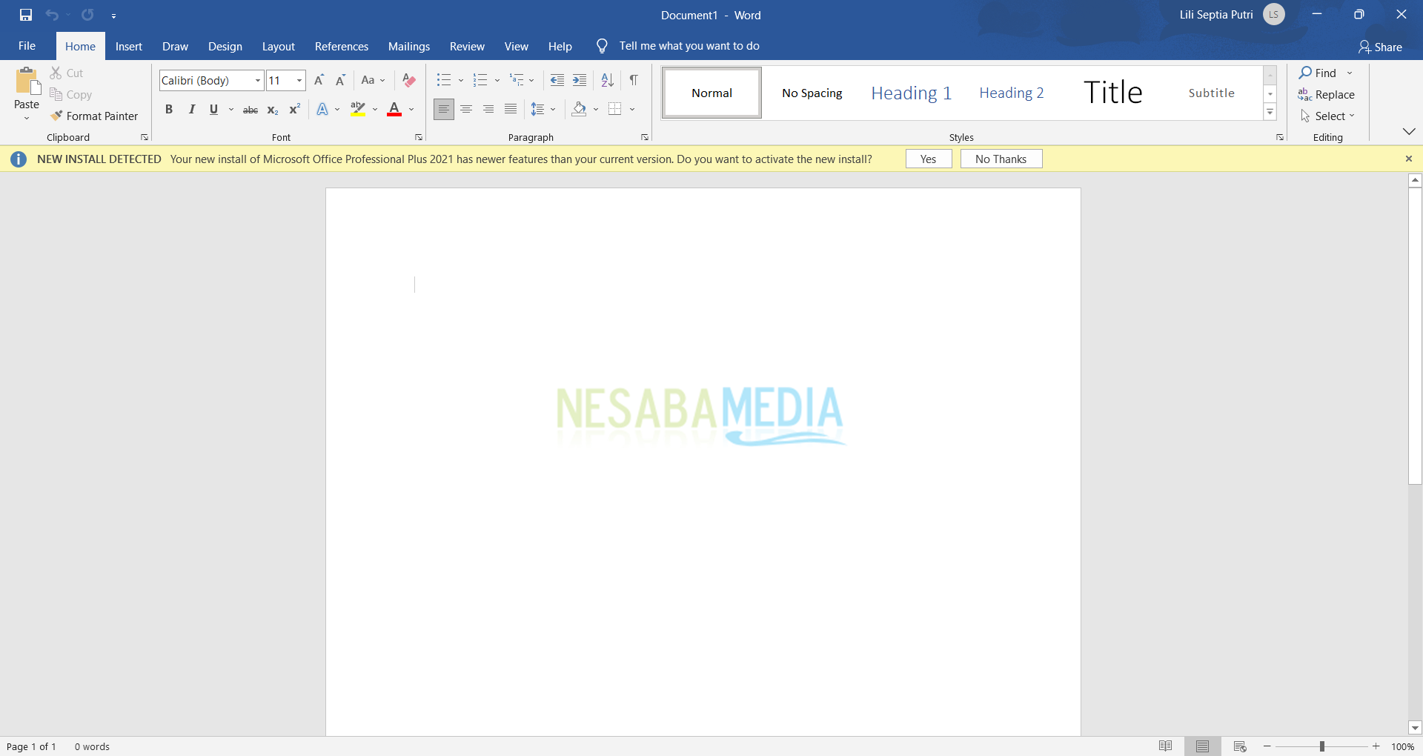This screenshot has width=1423, height=756.
Task: Align text to the right
Action: [488, 110]
